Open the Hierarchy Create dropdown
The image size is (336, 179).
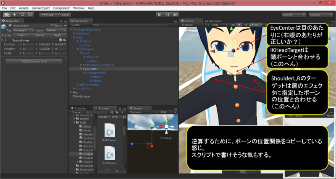pos(76,25)
